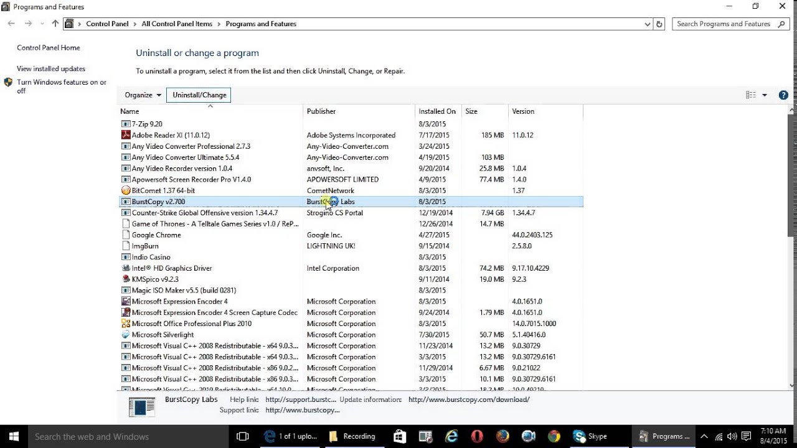The height and width of the screenshot is (448, 797).
Task: Show hidden system tray icons chevron
Action: 704,436
